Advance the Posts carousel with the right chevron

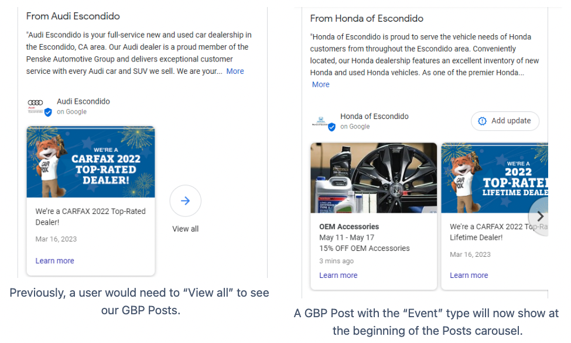click(539, 216)
